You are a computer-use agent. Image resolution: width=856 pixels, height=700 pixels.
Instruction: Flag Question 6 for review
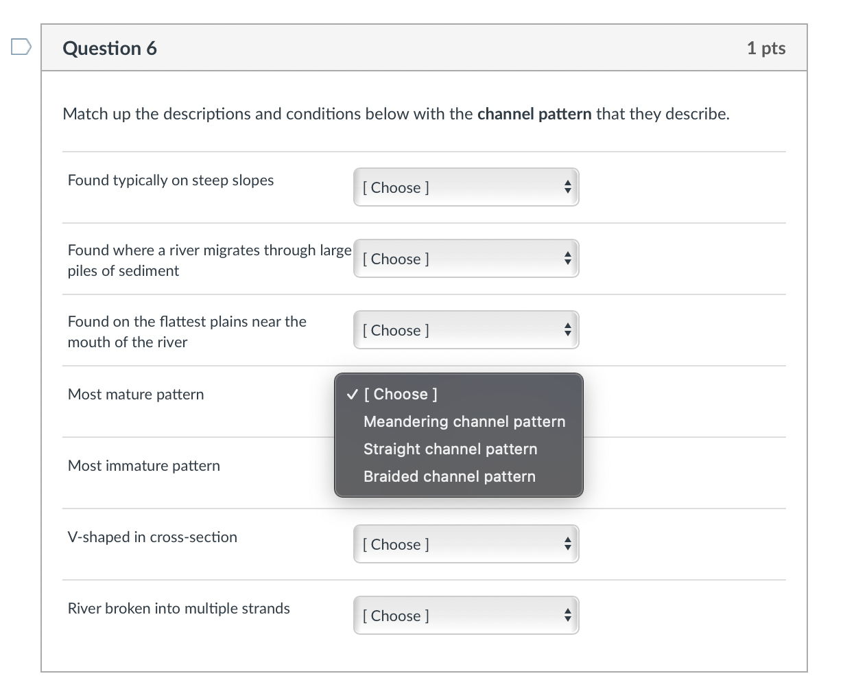click(21, 47)
